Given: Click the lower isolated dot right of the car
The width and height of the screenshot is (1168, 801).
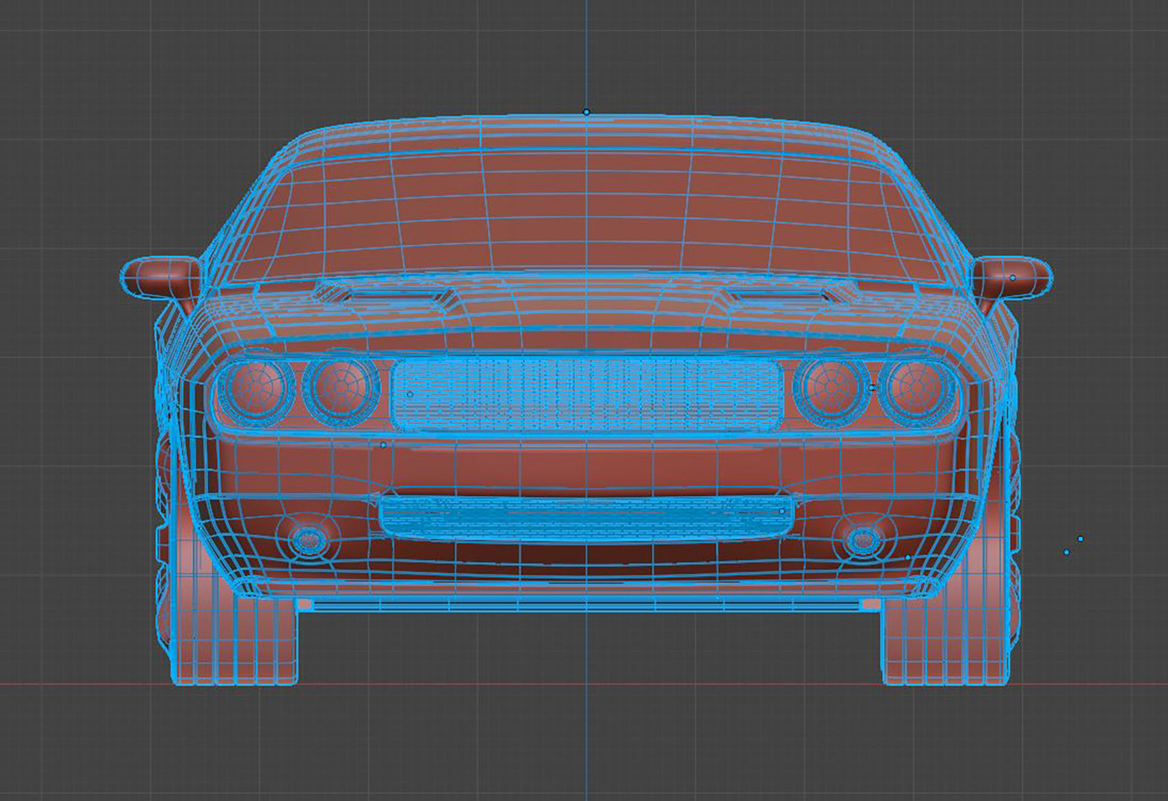Looking at the screenshot, I should tap(1066, 552).
